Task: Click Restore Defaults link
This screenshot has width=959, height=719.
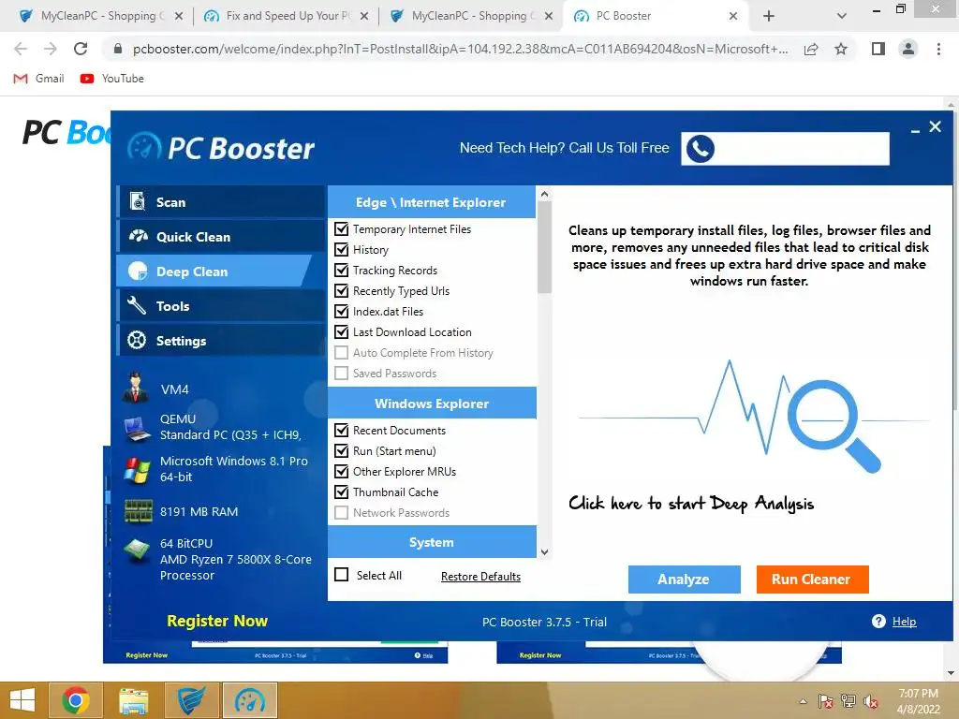Action: click(480, 577)
